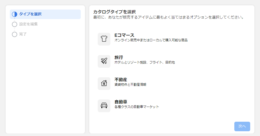Choose the 旅行 catalog type title
260x136 pixels.
coord(119,57)
